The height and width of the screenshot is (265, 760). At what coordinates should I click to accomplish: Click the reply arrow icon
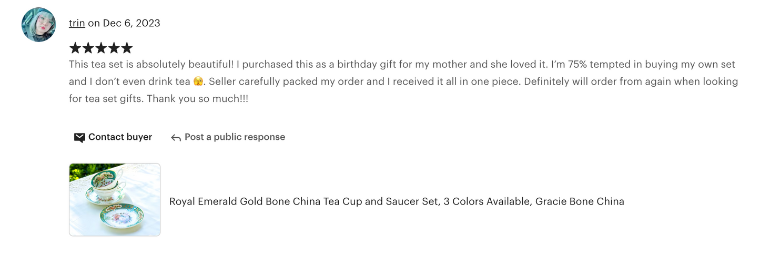[176, 138]
